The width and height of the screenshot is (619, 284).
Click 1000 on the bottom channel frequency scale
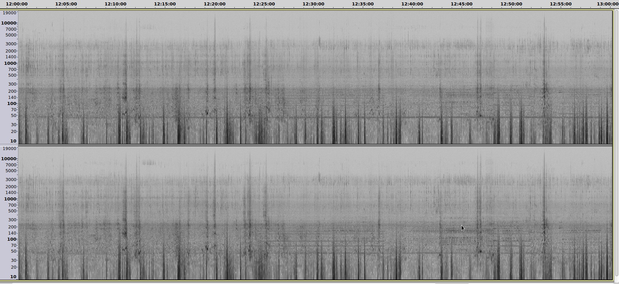click(10, 199)
